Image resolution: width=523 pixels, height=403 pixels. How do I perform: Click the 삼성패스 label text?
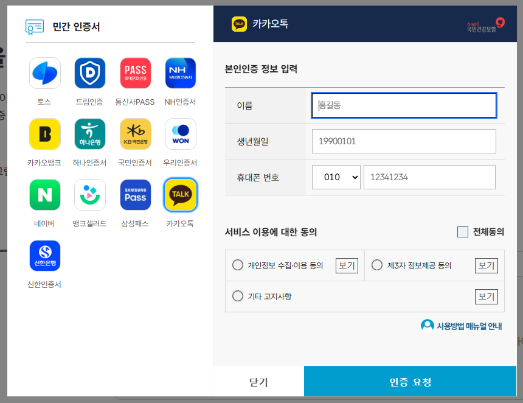(x=135, y=223)
